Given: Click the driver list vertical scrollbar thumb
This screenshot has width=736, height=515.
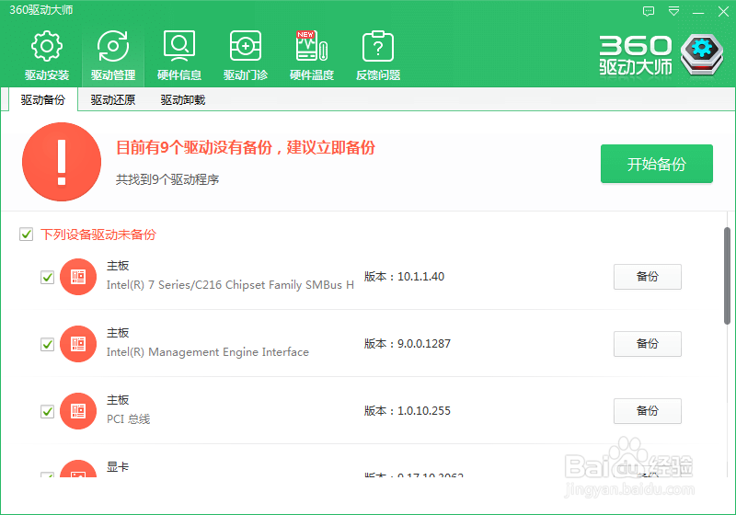Looking at the screenshot, I should [x=727, y=276].
